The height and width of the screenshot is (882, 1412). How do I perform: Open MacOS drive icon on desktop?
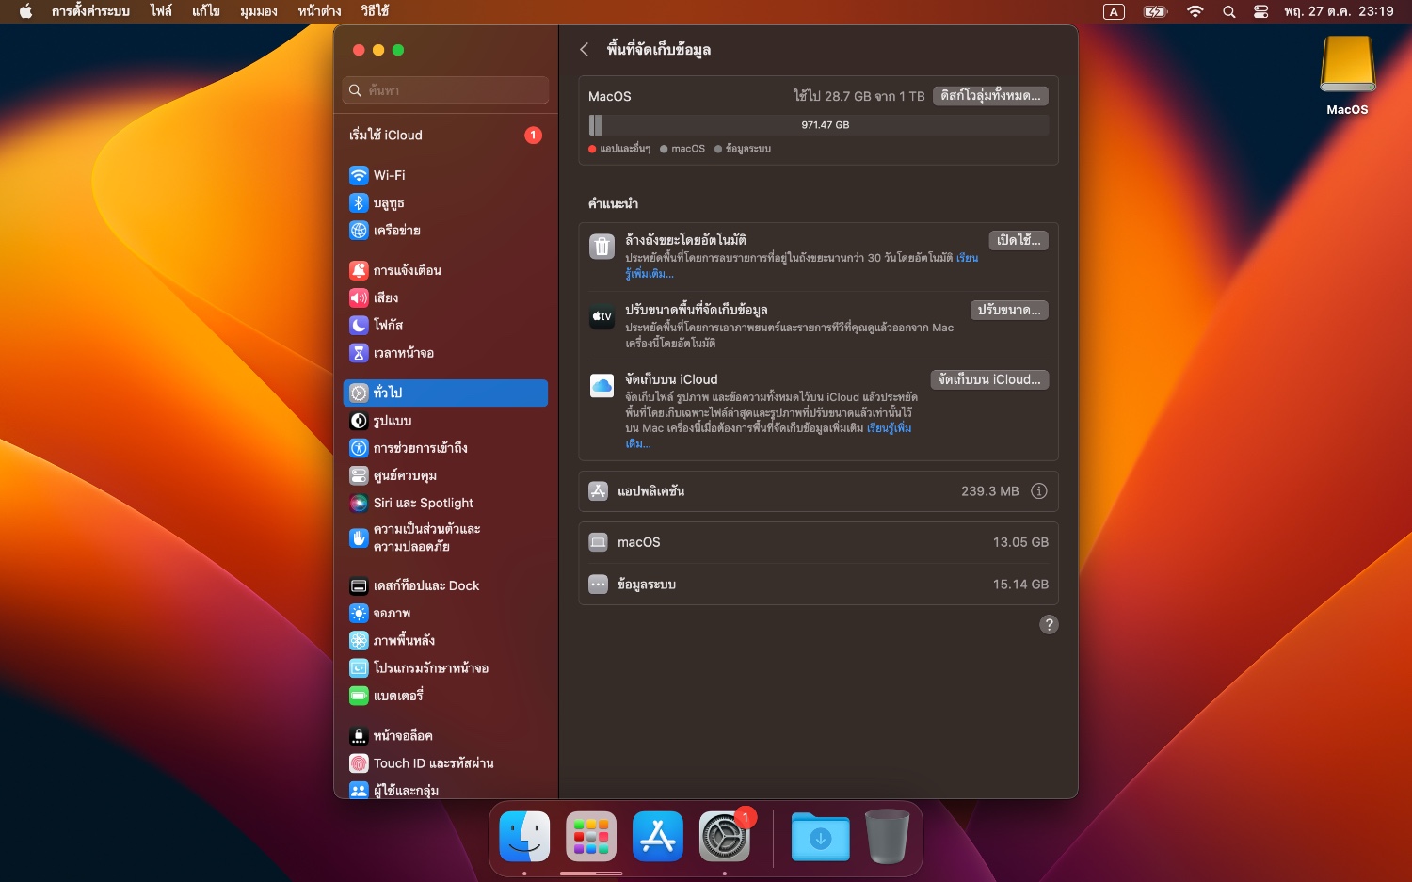pyautogui.click(x=1348, y=75)
